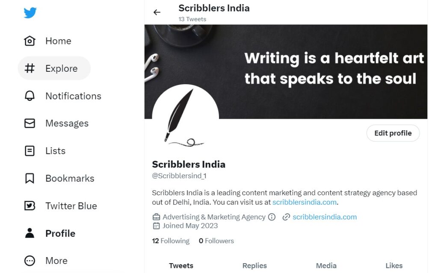The height and width of the screenshot is (273, 438).
Task: Open the Likes tab
Action: 394,266
